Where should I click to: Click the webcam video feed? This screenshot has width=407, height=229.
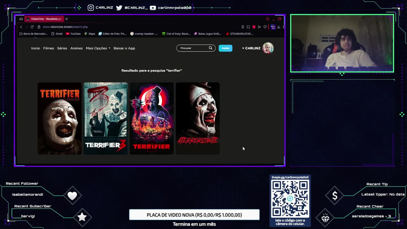[342, 43]
